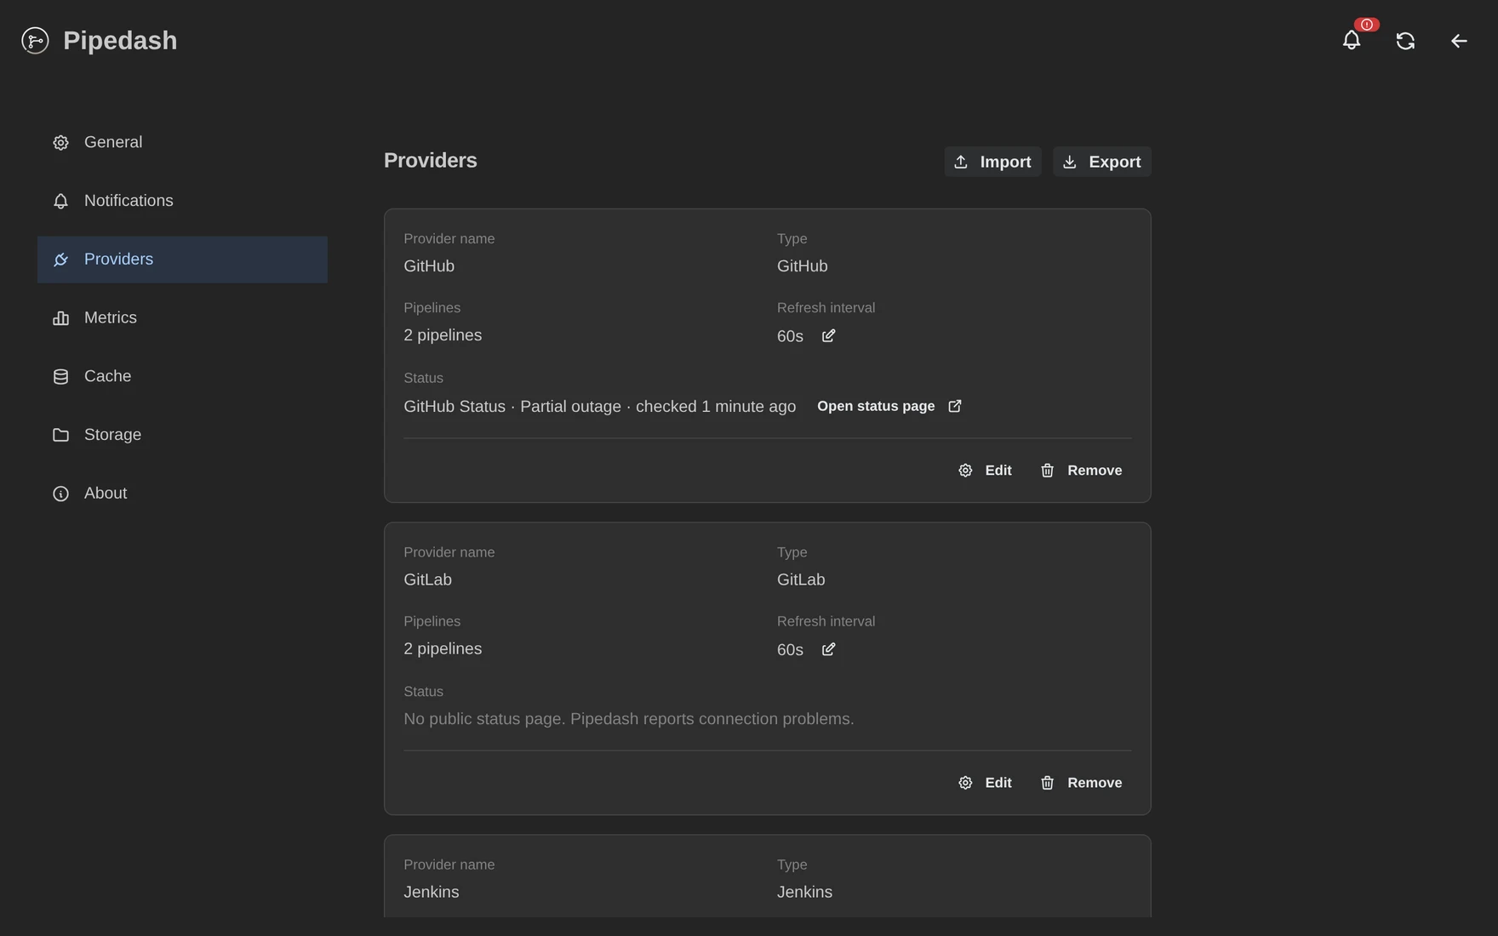Open the GitHub status page link
Screen dimensions: 1498x936
click(889, 407)
